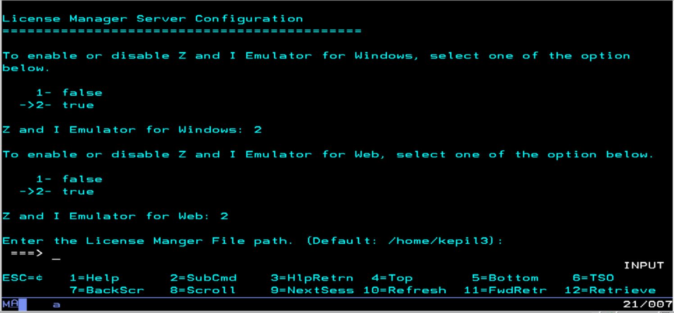
Task: Refresh the screen with 10=Refresh key
Action: (405, 290)
